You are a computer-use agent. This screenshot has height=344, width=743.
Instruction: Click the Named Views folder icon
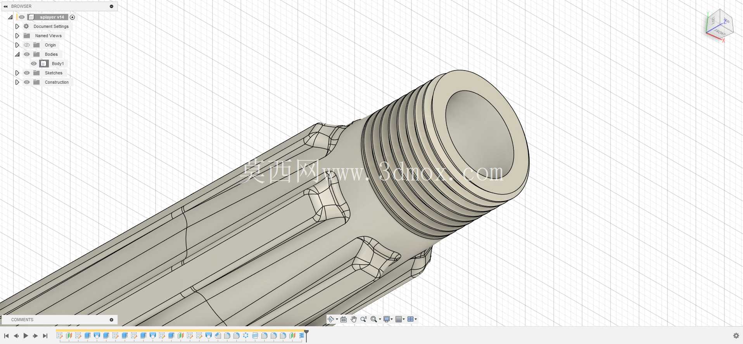[x=27, y=36]
